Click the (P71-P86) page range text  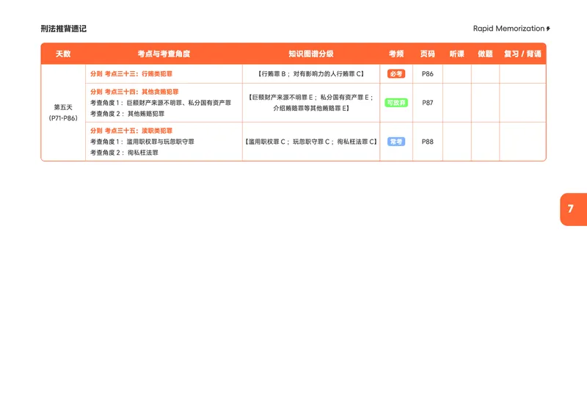click(63, 118)
